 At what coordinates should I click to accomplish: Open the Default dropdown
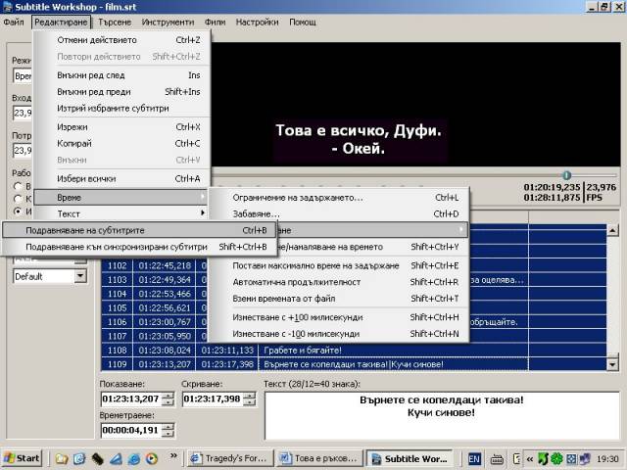tap(80, 276)
